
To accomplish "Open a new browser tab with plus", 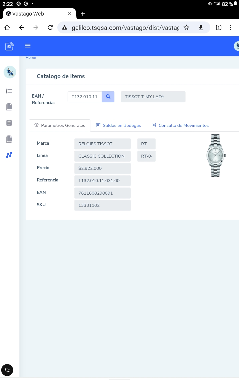I will [x=83, y=14].
